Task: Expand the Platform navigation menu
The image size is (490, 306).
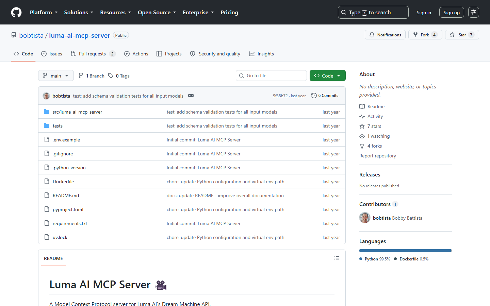Action: pyautogui.click(x=44, y=12)
